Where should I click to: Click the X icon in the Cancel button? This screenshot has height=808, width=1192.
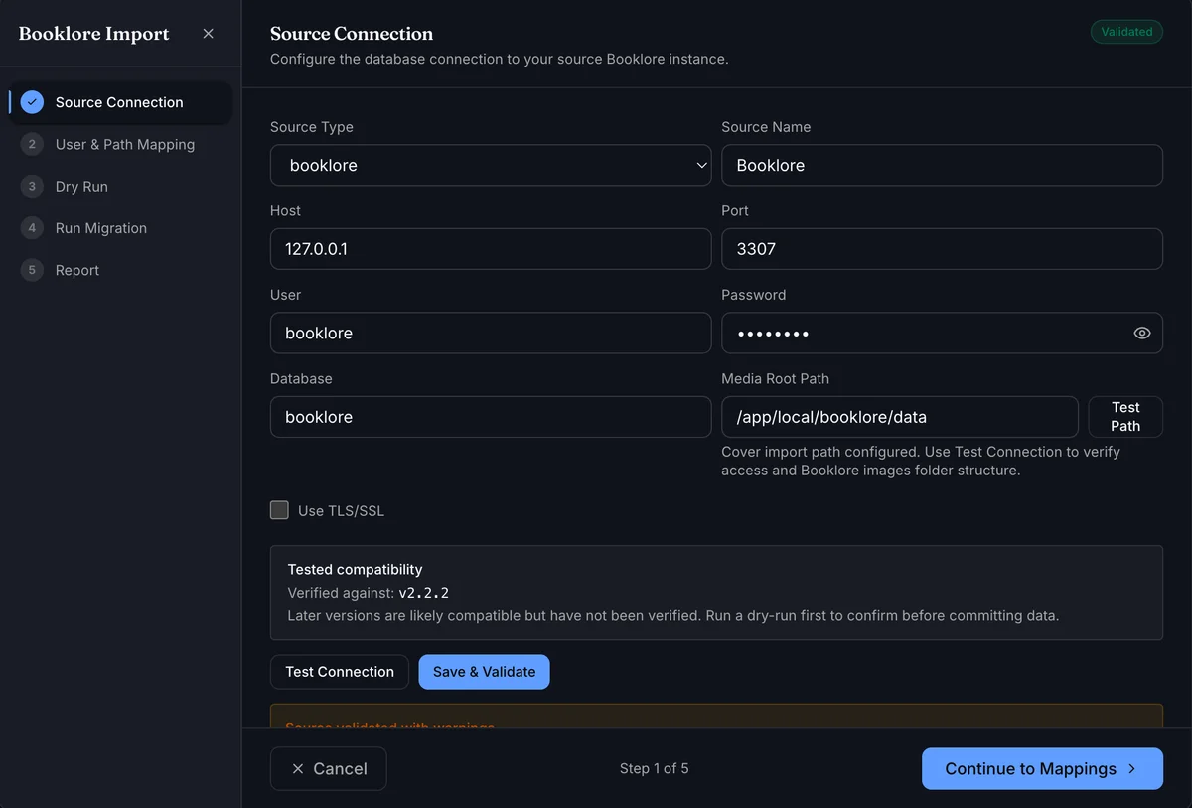[x=298, y=769]
